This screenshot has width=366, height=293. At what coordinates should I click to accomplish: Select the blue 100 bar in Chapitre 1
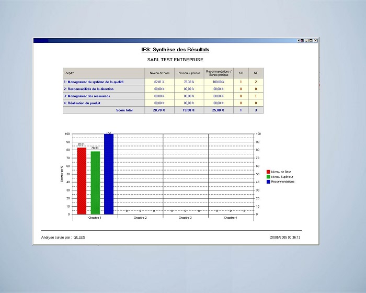109,174
